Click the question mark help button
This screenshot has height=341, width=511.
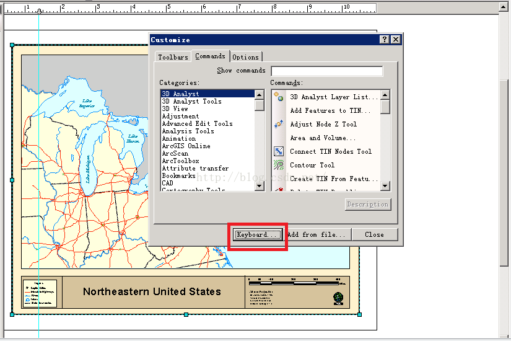(x=385, y=40)
